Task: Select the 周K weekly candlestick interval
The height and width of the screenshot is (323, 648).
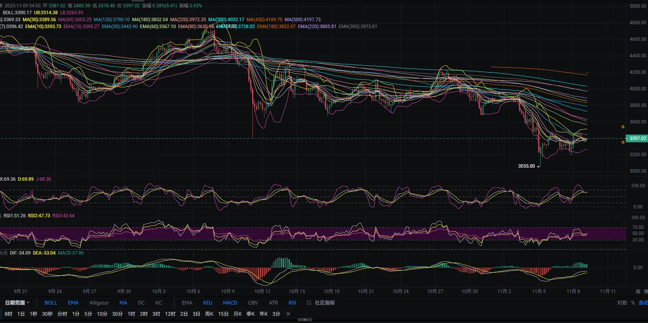Action: [209, 314]
